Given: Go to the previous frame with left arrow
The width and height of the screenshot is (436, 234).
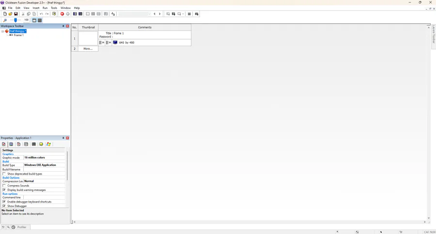Looking at the screenshot, I should 155,14.
